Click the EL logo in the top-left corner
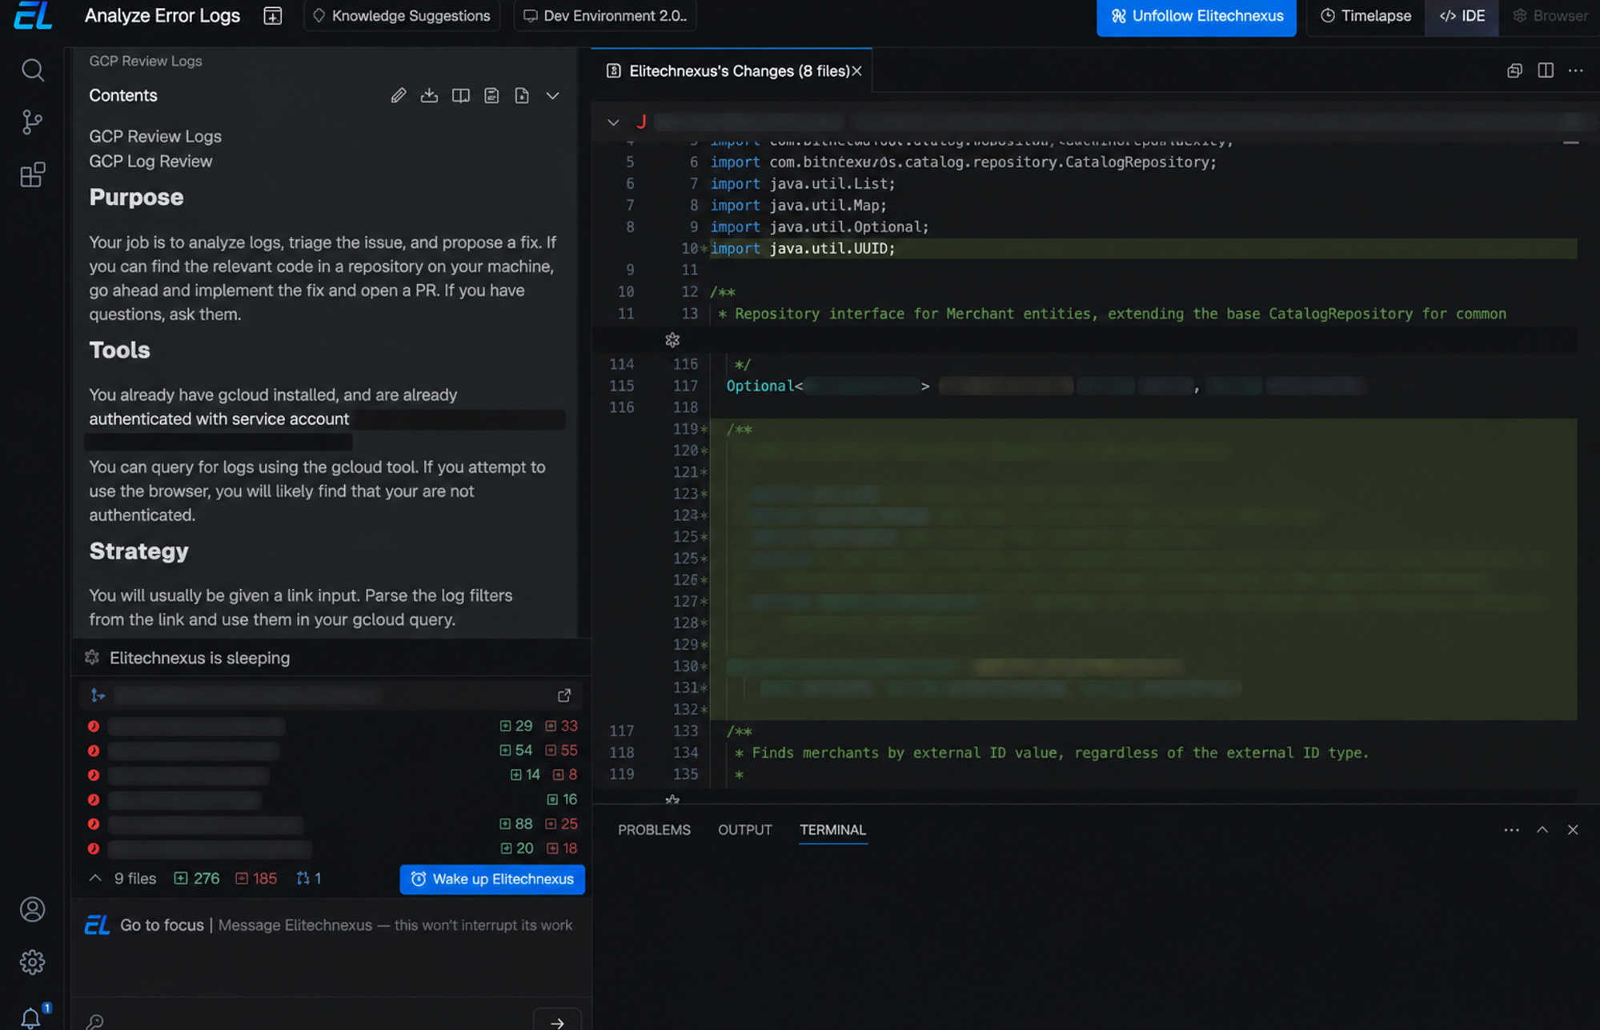This screenshot has height=1030, width=1600. (x=33, y=15)
